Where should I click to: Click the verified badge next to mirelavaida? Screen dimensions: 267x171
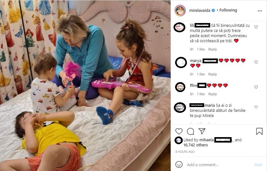point(213,11)
